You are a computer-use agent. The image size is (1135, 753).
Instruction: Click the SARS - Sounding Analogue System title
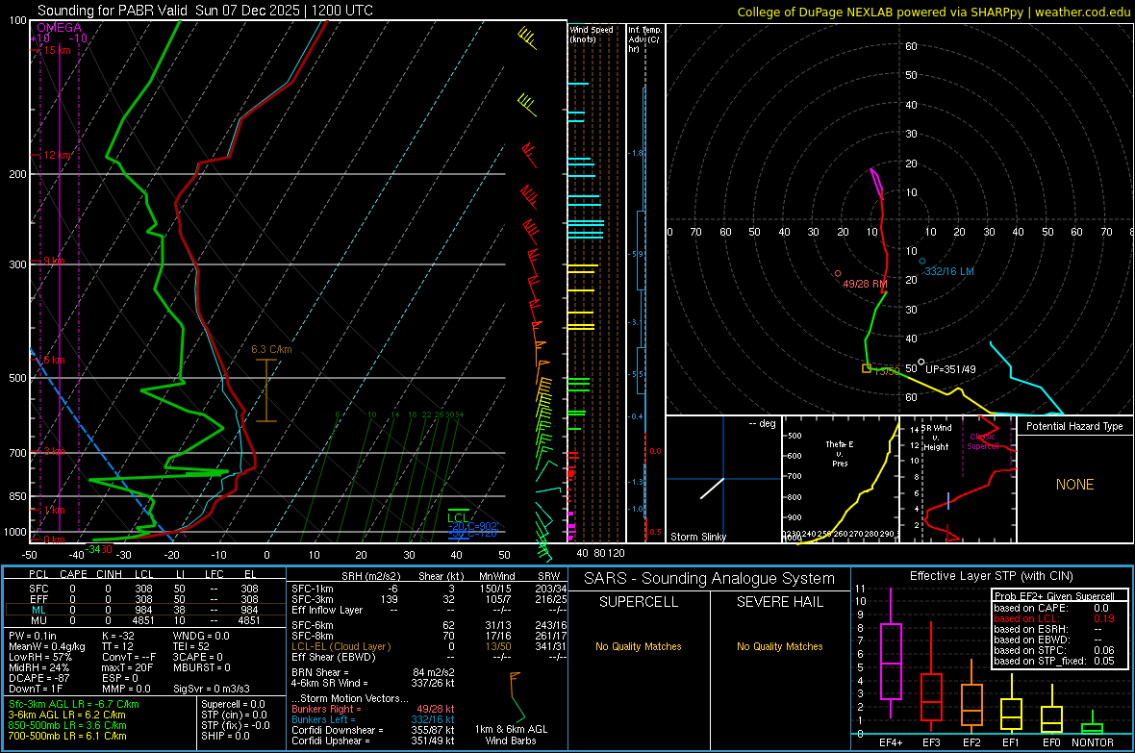(710, 579)
